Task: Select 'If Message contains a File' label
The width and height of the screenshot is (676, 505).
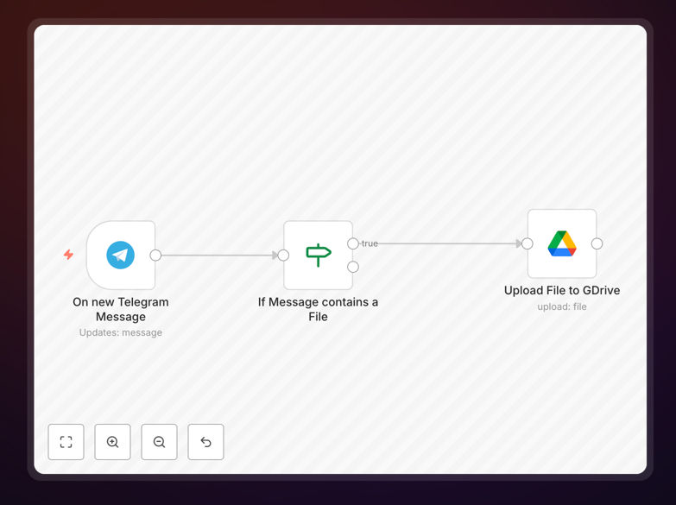Action: coord(319,309)
